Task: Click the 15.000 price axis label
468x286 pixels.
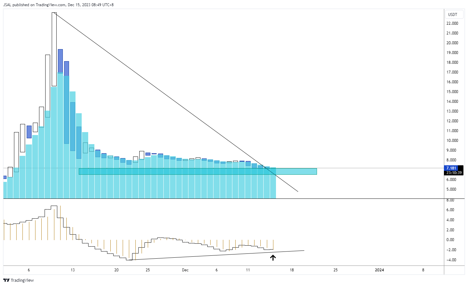Action: tap(452, 92)
